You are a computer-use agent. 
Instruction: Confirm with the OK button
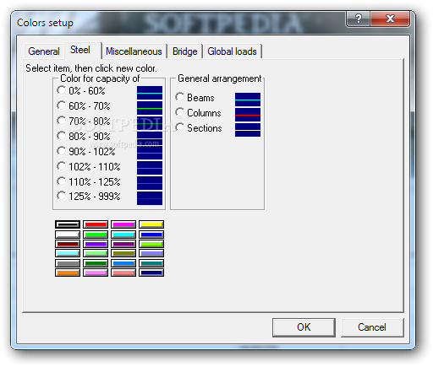pyautogui.click(x=304, y=327)
